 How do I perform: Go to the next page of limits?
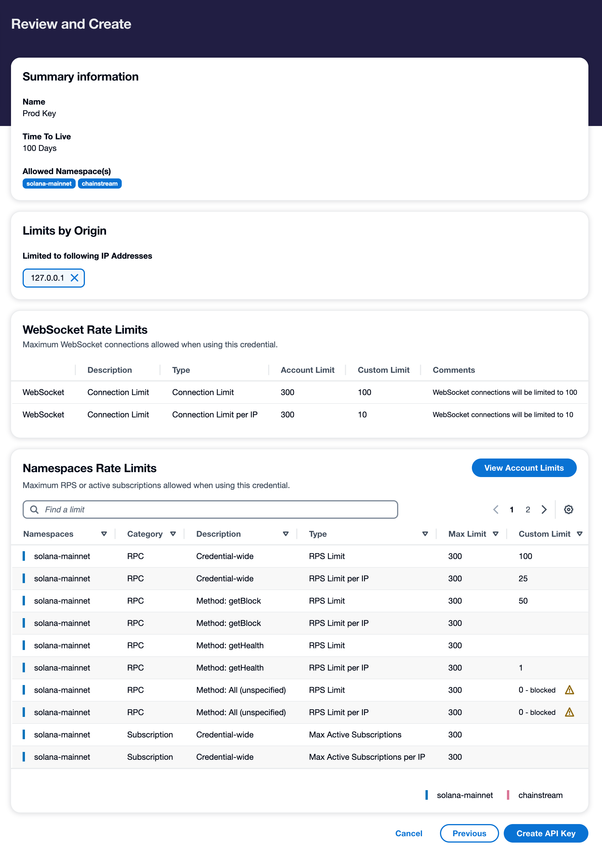(544, 509)
